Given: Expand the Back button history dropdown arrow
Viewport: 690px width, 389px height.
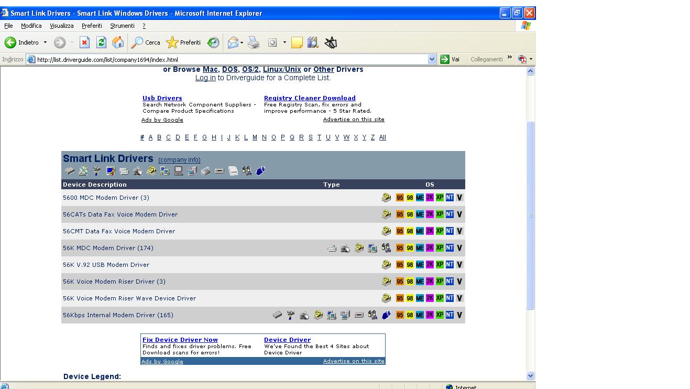Looking at the screenshot, I should pos(45,42).
